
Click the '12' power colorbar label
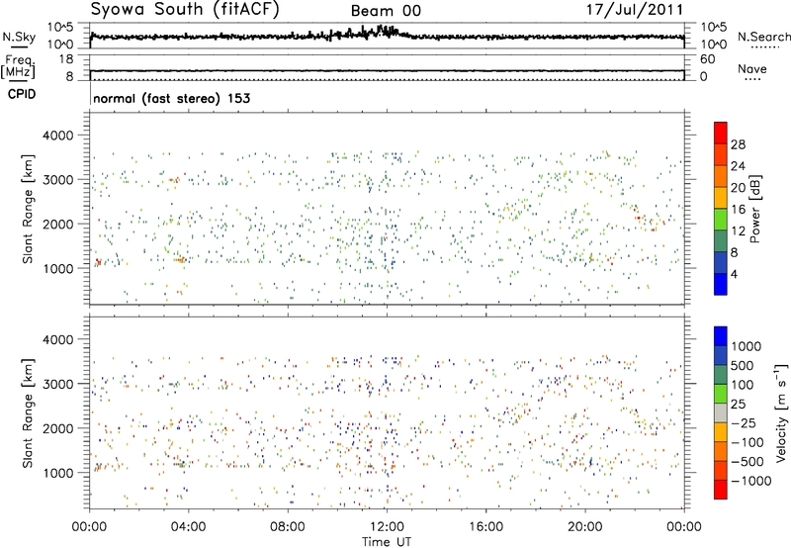(x=738, y=231)
